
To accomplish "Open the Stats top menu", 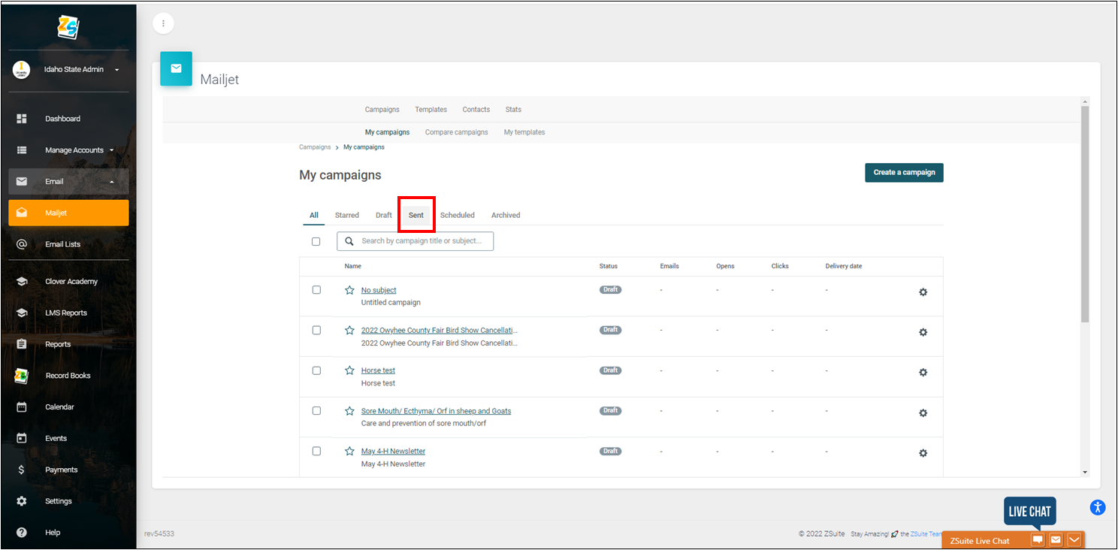I will click(513, 110).
